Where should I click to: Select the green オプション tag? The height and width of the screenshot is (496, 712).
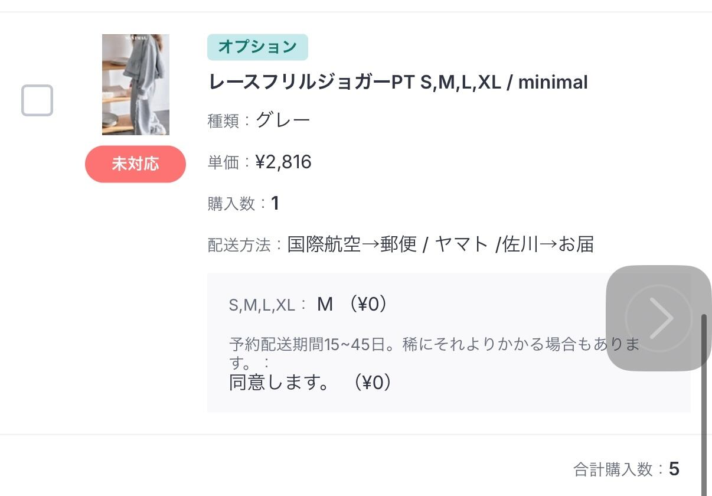click(257, 47)
